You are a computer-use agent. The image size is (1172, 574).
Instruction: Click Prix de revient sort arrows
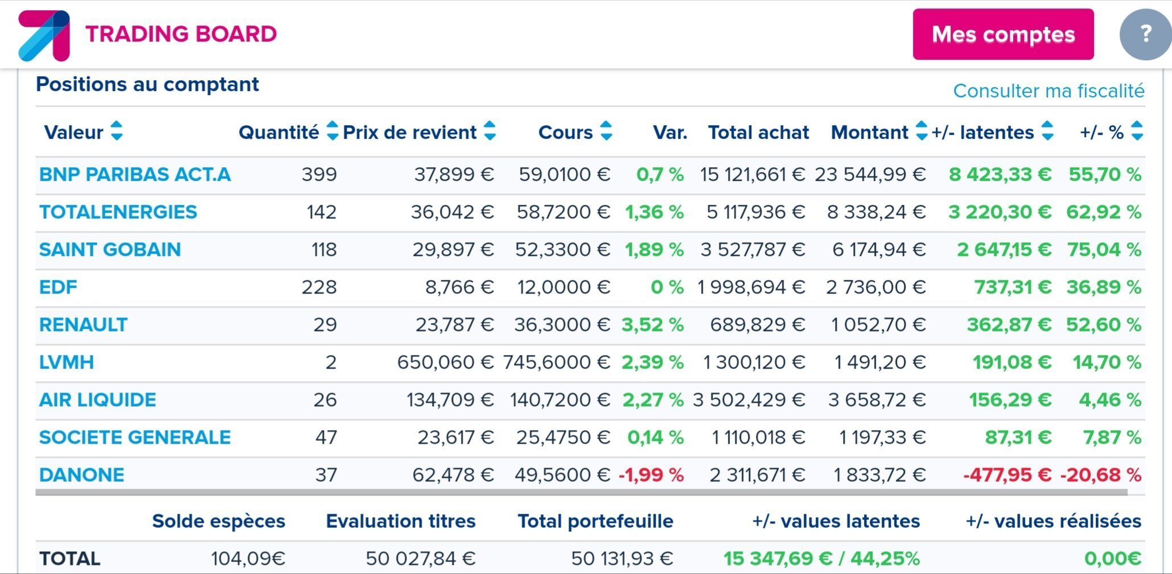[x=490, y=131]
